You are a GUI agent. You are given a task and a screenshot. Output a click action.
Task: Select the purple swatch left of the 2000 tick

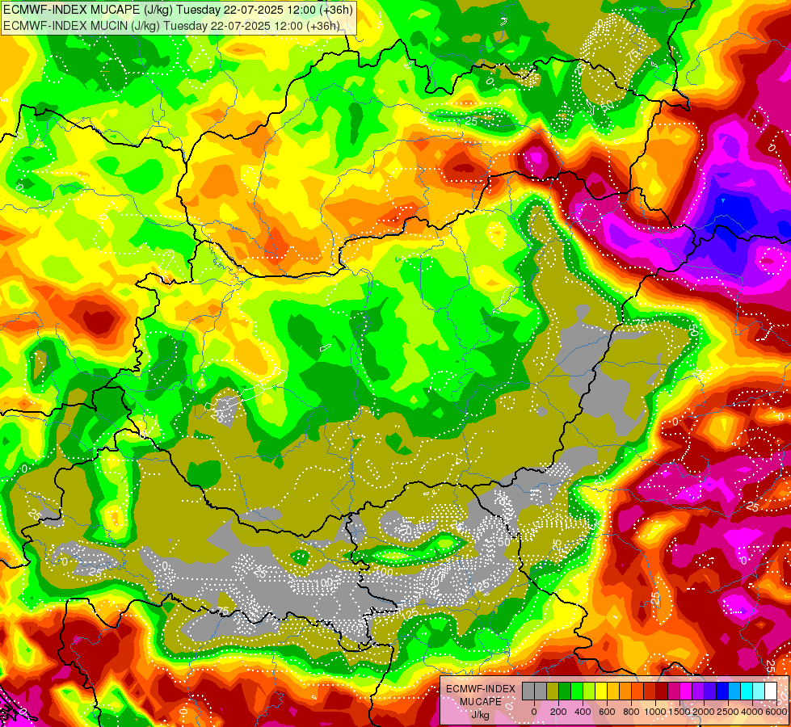[698, 691]
